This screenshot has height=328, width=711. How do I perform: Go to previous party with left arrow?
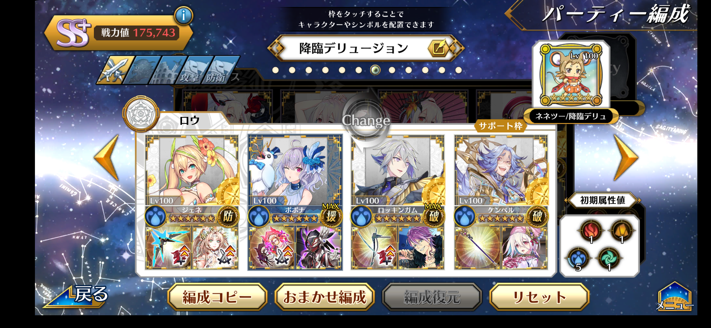click(x=107, y=158)
